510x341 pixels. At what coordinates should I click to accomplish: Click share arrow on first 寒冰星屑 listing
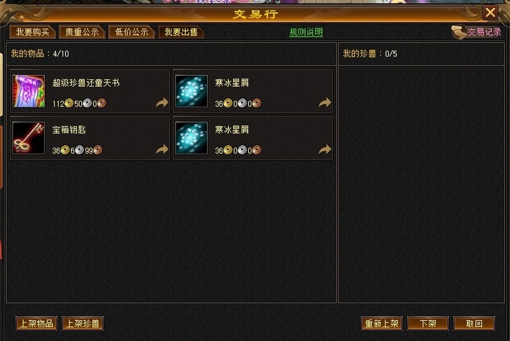coord(325,102)
